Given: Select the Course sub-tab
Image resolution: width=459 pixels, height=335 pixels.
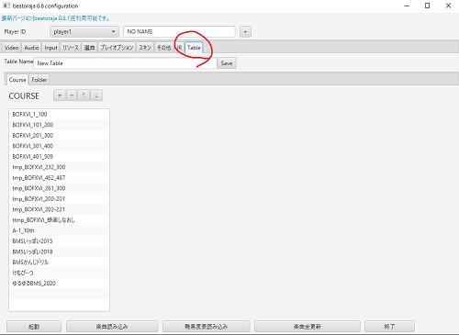Looking at the screenshot, I should pyautogui.click(x=17, y=80).
